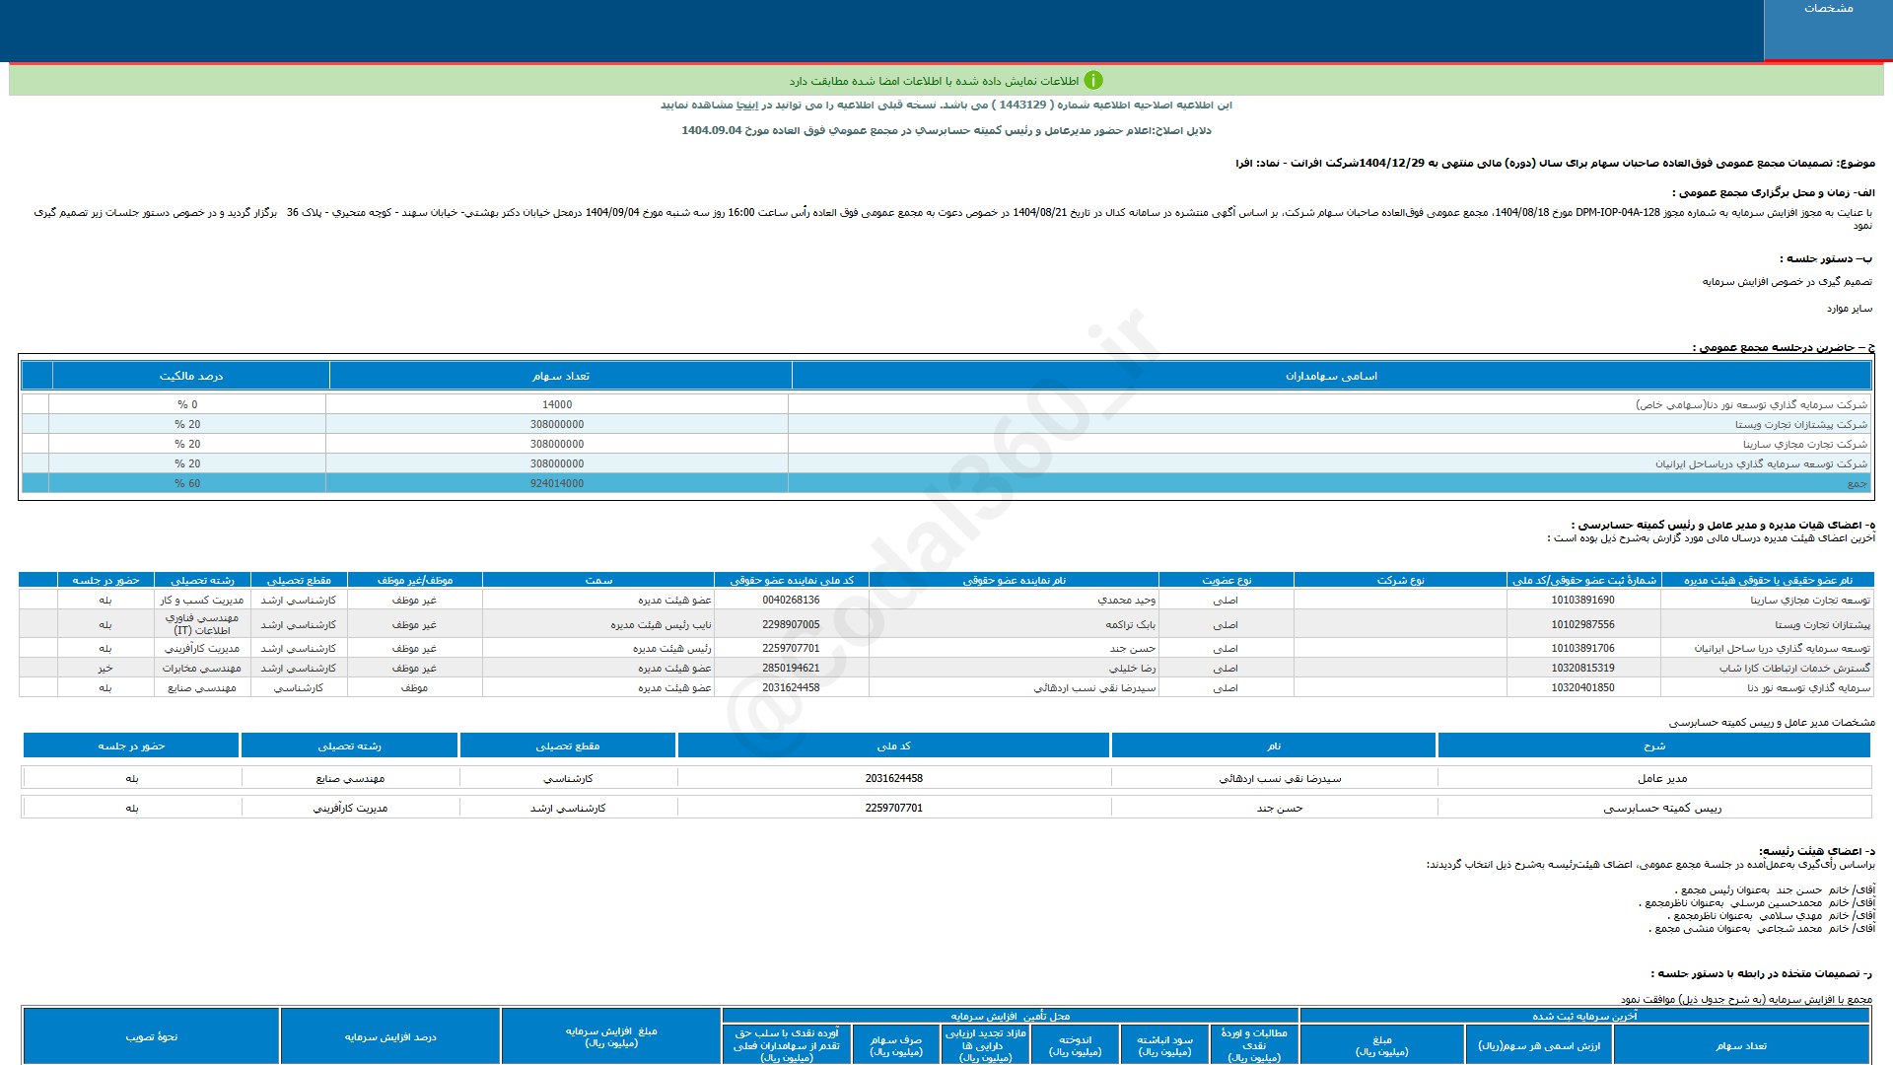Click the درصد مالکیت column header
The image size is (1893, 1065).
[x=191, y=376]
